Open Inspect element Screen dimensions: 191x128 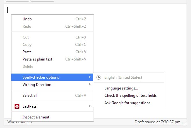(x=53, y=117)
